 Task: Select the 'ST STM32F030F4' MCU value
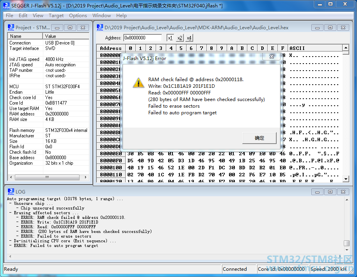[62, 87]
